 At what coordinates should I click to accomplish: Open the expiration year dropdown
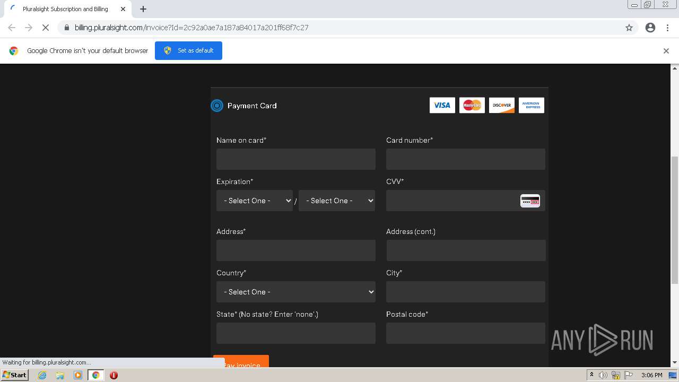pos(337,201)
